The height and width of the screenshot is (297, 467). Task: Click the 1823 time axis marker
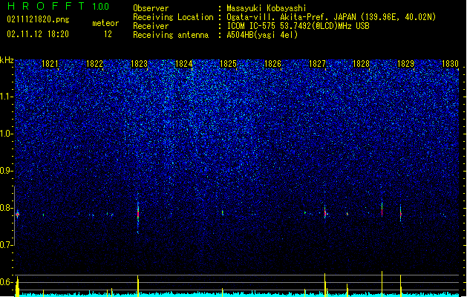[139, 64]
